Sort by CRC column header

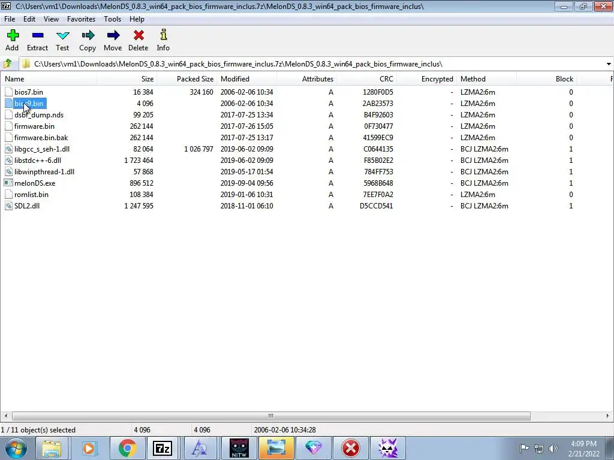coord(366,78)
